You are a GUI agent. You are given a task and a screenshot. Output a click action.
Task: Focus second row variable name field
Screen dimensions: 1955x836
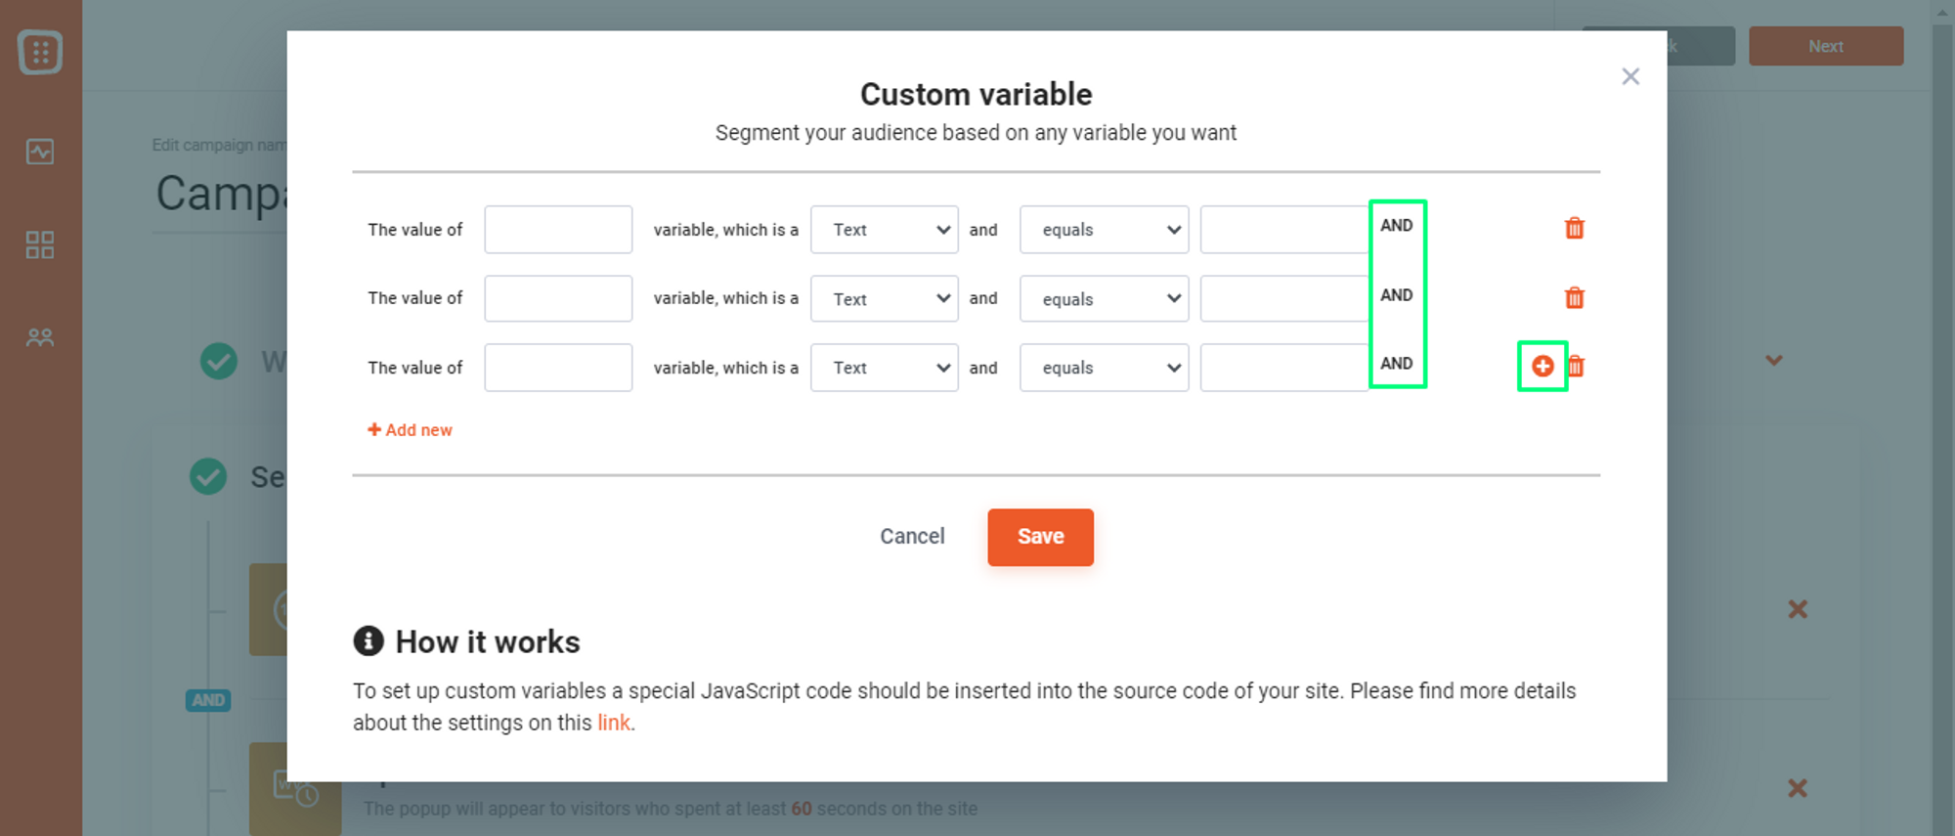pyautogui.click(x=558, y=298)
